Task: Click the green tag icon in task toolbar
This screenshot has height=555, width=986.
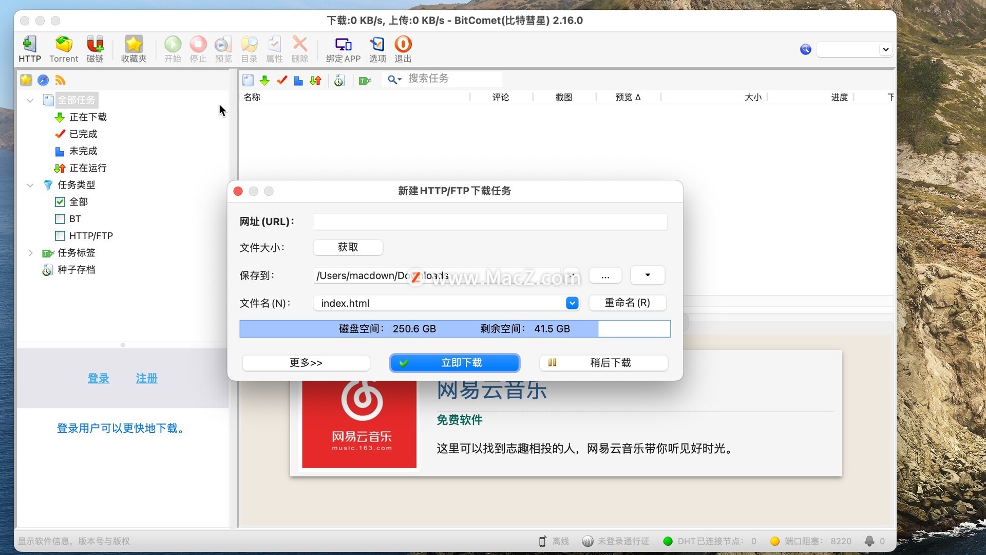Action: pyautogui.click(x=365, y=81)
